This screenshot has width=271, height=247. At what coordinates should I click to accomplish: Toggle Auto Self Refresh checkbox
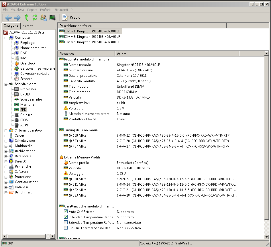coord(66,211)
